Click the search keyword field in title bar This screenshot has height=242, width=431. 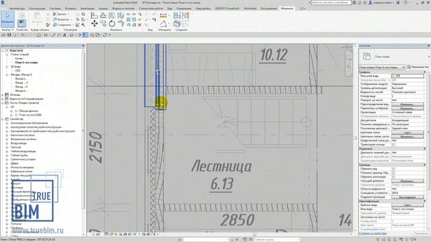click(331, 3)
